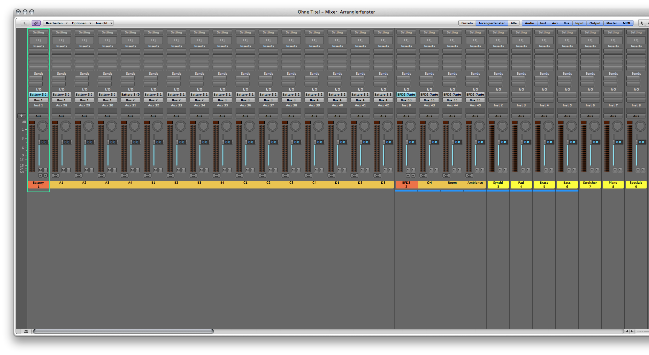Open the Optionen dropdown menu
This screenshot has height=355, width=649.
click(x=81, y=23)
